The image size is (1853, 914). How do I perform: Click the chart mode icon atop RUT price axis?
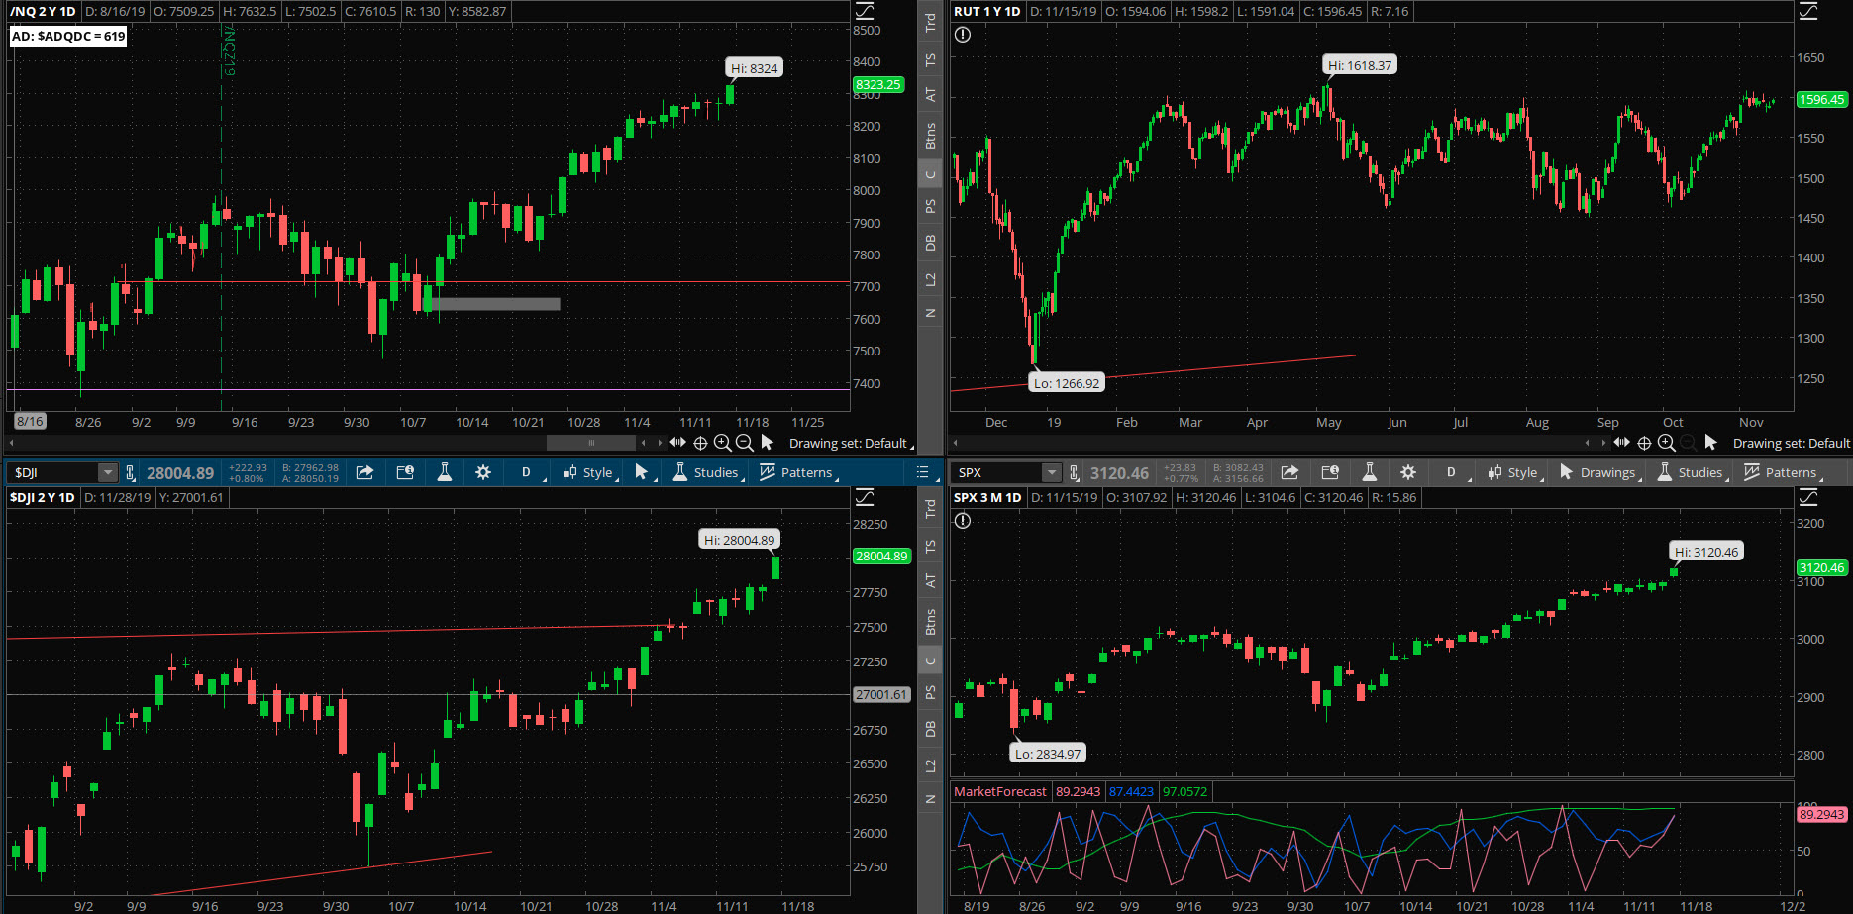[1808, 12]
